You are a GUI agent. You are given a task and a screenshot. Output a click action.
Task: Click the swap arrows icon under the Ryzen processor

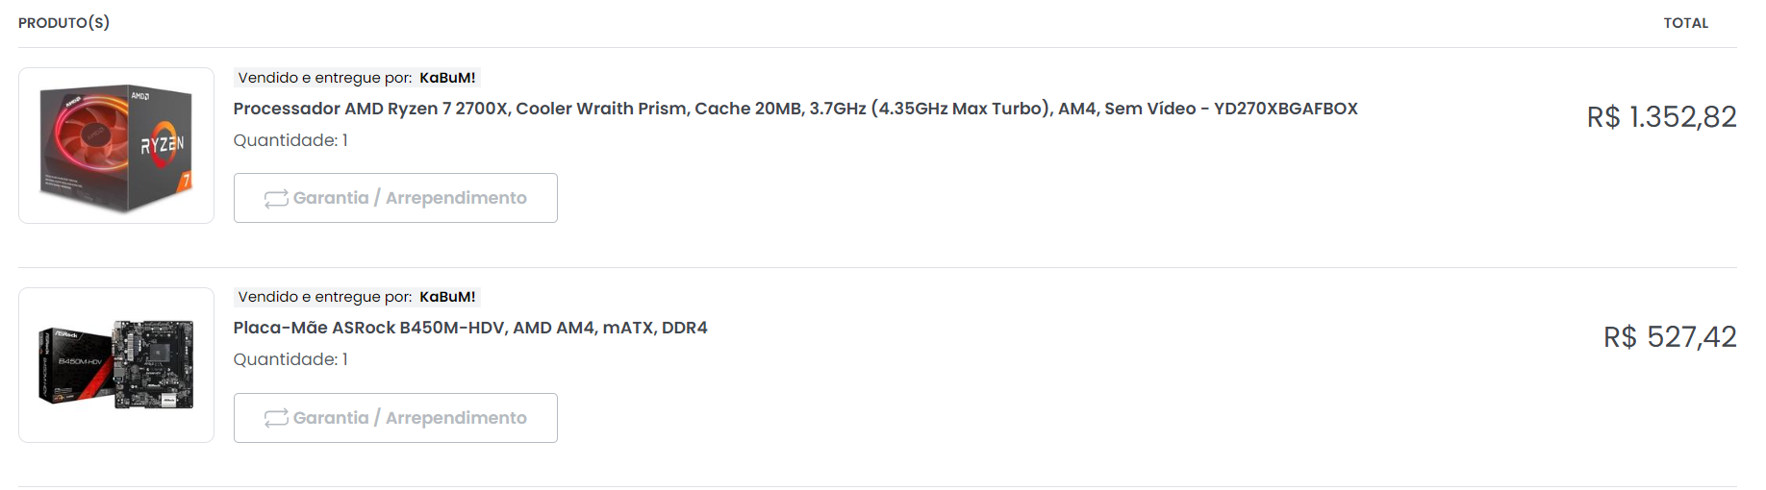pyautogui.click(x=276, y=199)
